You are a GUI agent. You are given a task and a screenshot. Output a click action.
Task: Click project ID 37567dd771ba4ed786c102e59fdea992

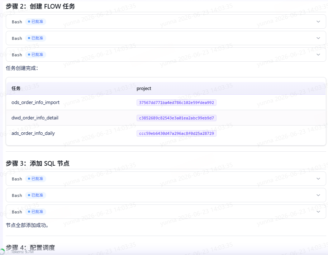176,103
